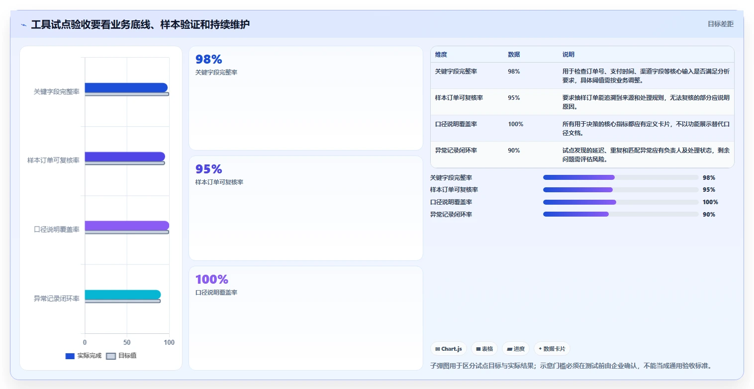Click the cyan actual bar for 异常记录闭环率

(x=123, y=295)
